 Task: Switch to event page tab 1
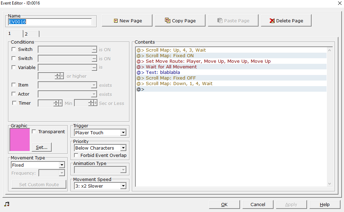pyautogui.click(x=14, y=33)
